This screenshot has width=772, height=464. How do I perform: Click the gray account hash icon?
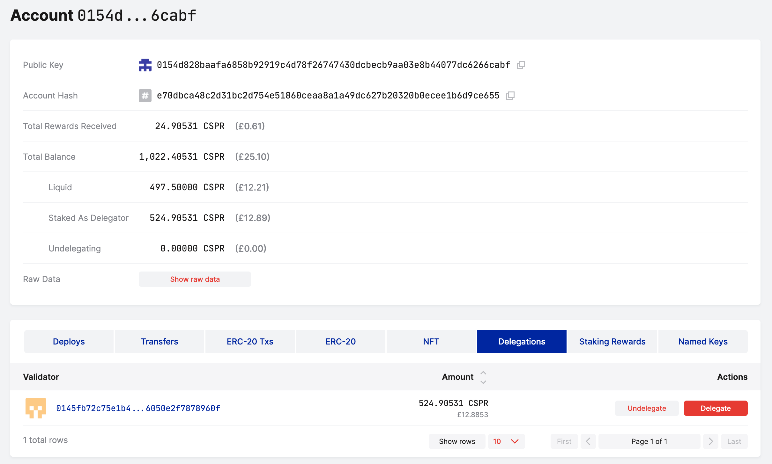(145, 96)
